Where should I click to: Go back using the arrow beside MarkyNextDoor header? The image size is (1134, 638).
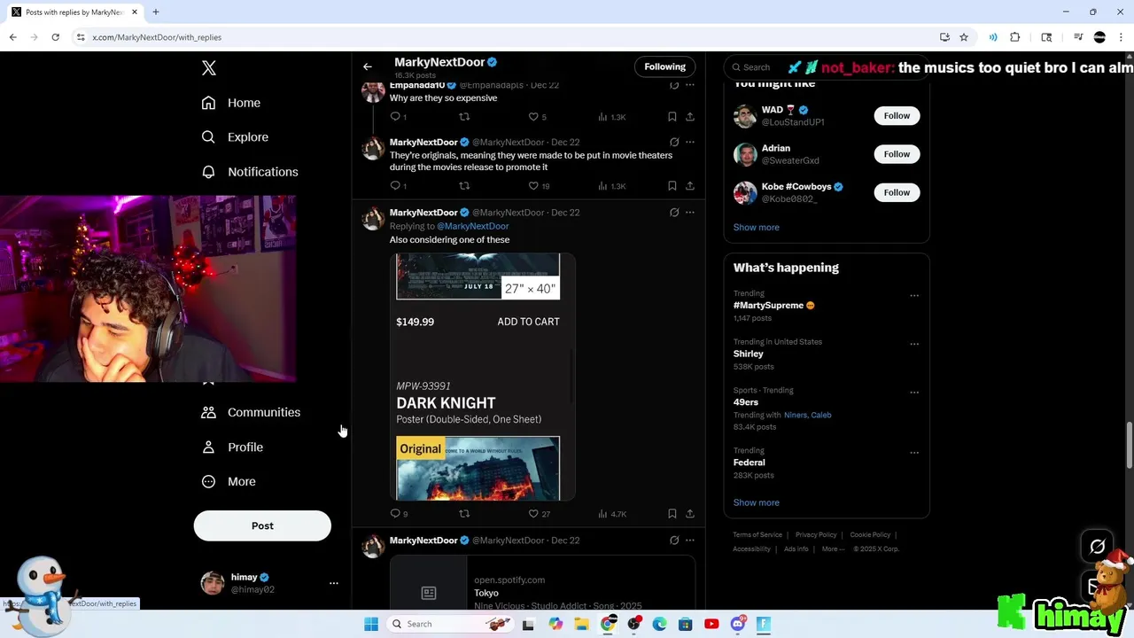[368, 66]
